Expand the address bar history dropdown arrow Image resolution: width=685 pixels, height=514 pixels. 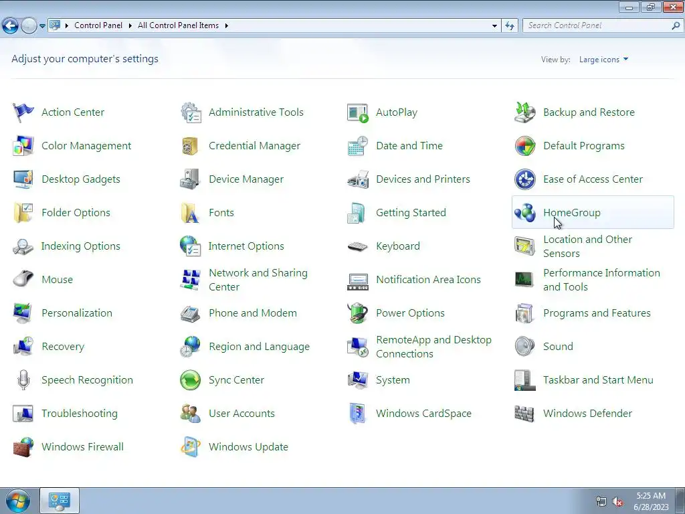(494, 26)
